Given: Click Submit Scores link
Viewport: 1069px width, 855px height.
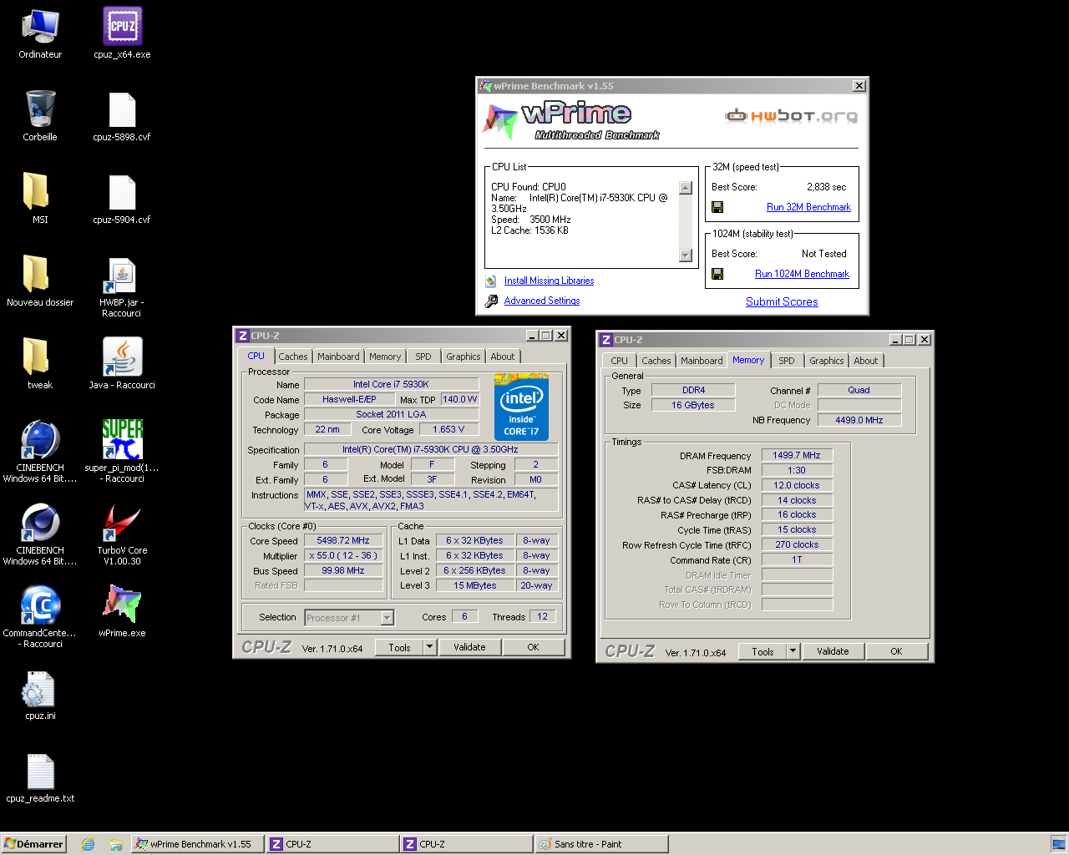Looking at the screenshot, I should point(782,301).
